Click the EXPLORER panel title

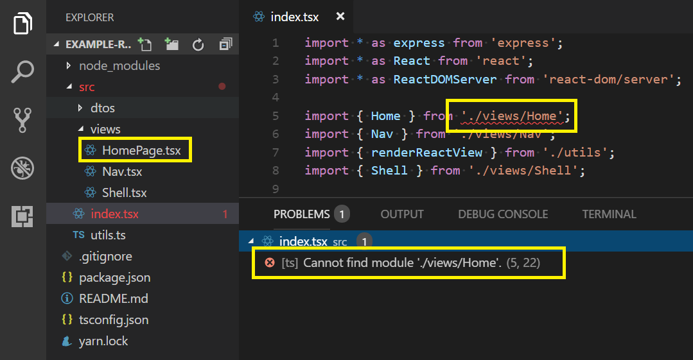(x=90, y=18)
